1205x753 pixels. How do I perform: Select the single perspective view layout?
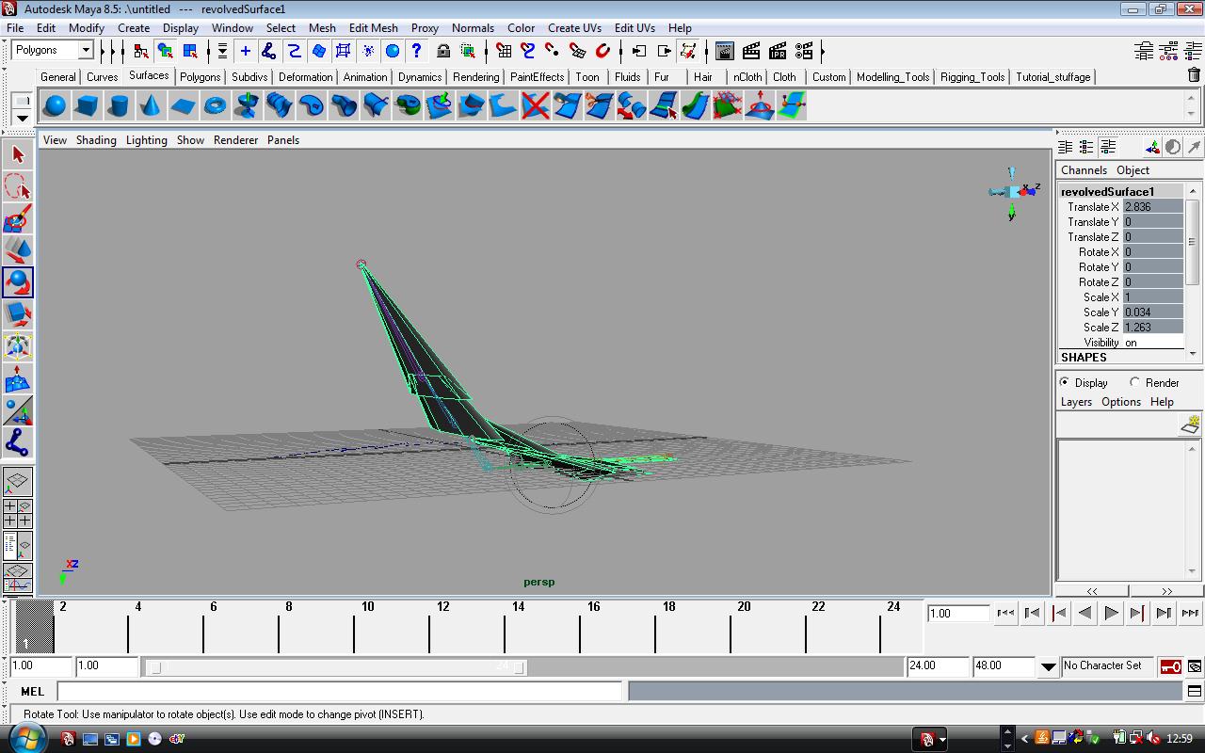click(17, 481)
